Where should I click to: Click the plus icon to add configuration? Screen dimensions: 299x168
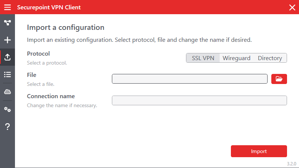point(7,40)
